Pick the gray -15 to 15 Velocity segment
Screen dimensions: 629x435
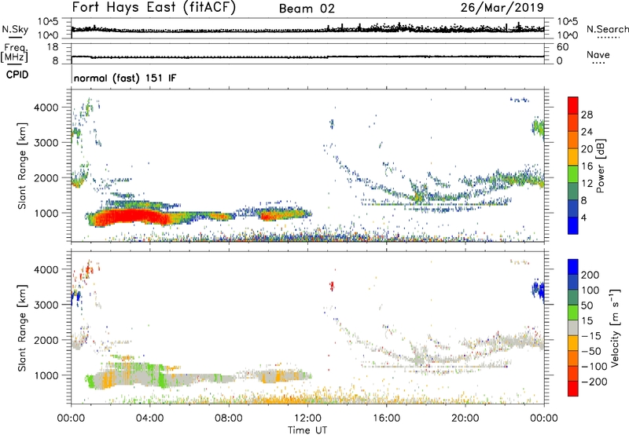pyautogui.click(x=573, y=328)
